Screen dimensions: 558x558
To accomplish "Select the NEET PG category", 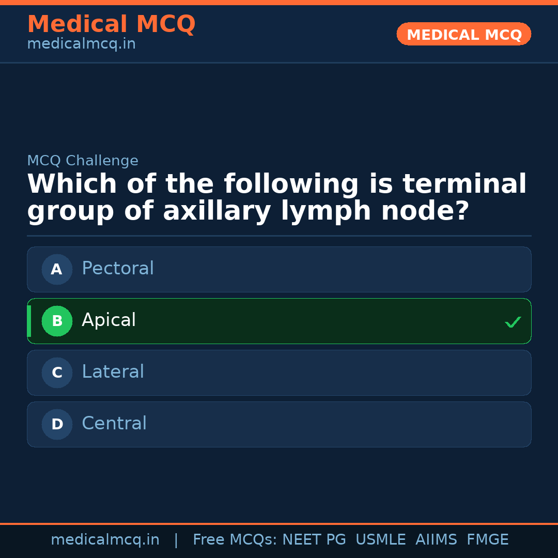I will 314,539.
